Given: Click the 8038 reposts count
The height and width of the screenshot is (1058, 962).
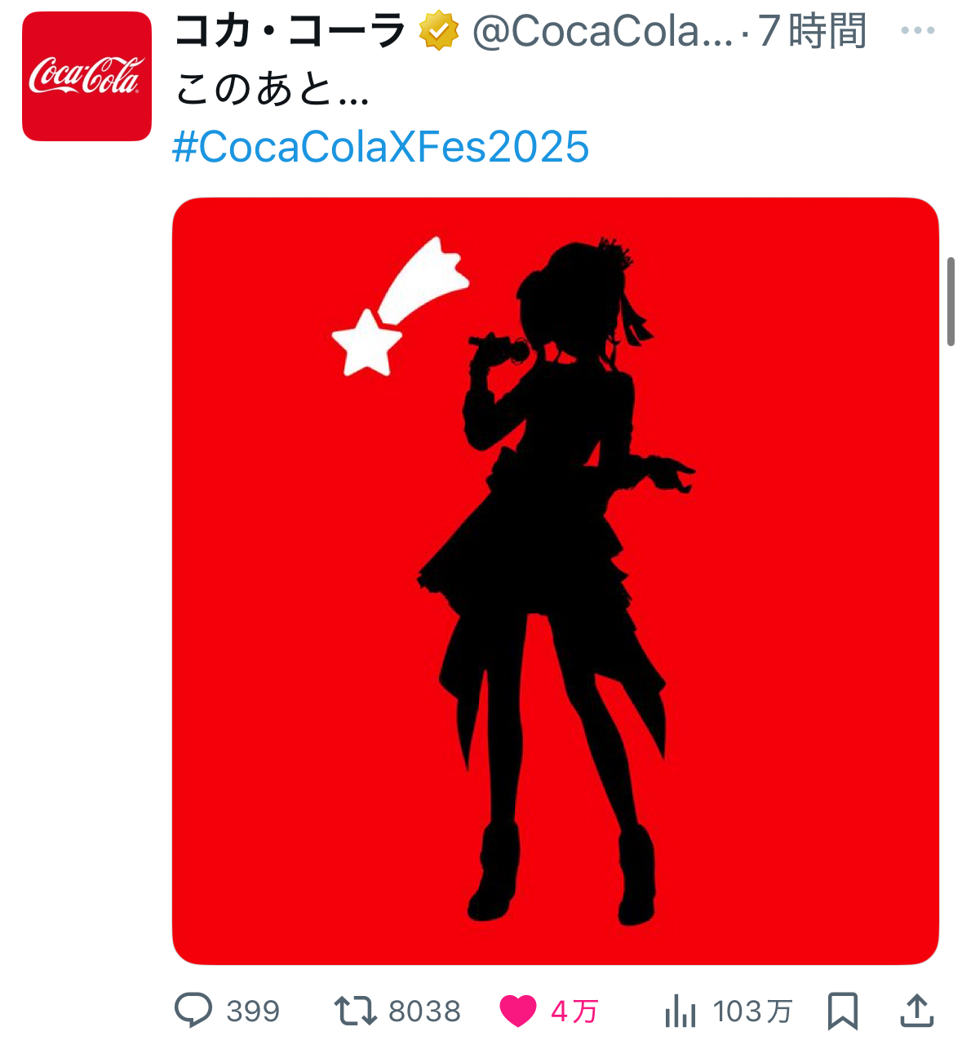Looking at the screenshot, I should [424, 1011].
